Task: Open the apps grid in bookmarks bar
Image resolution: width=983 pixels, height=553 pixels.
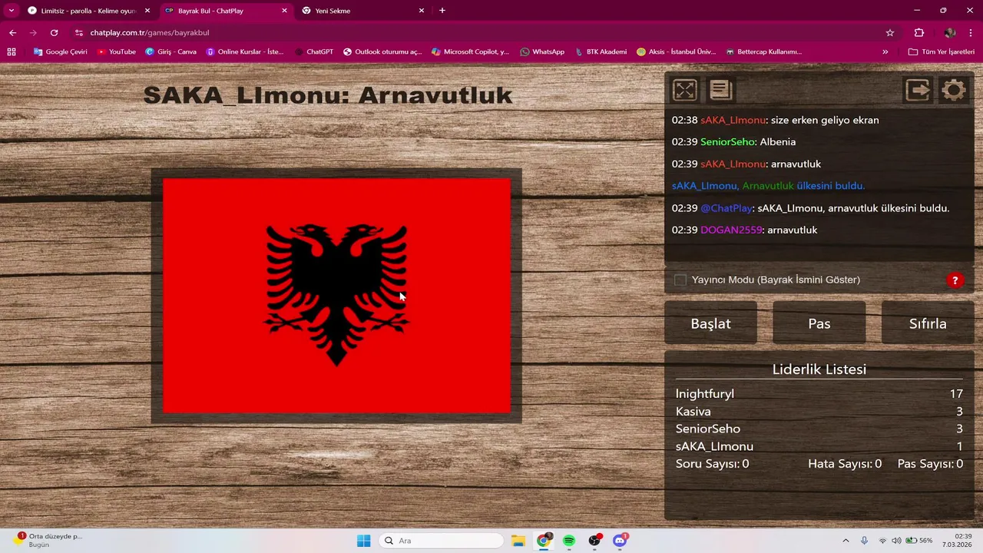Action: point(12,51)
